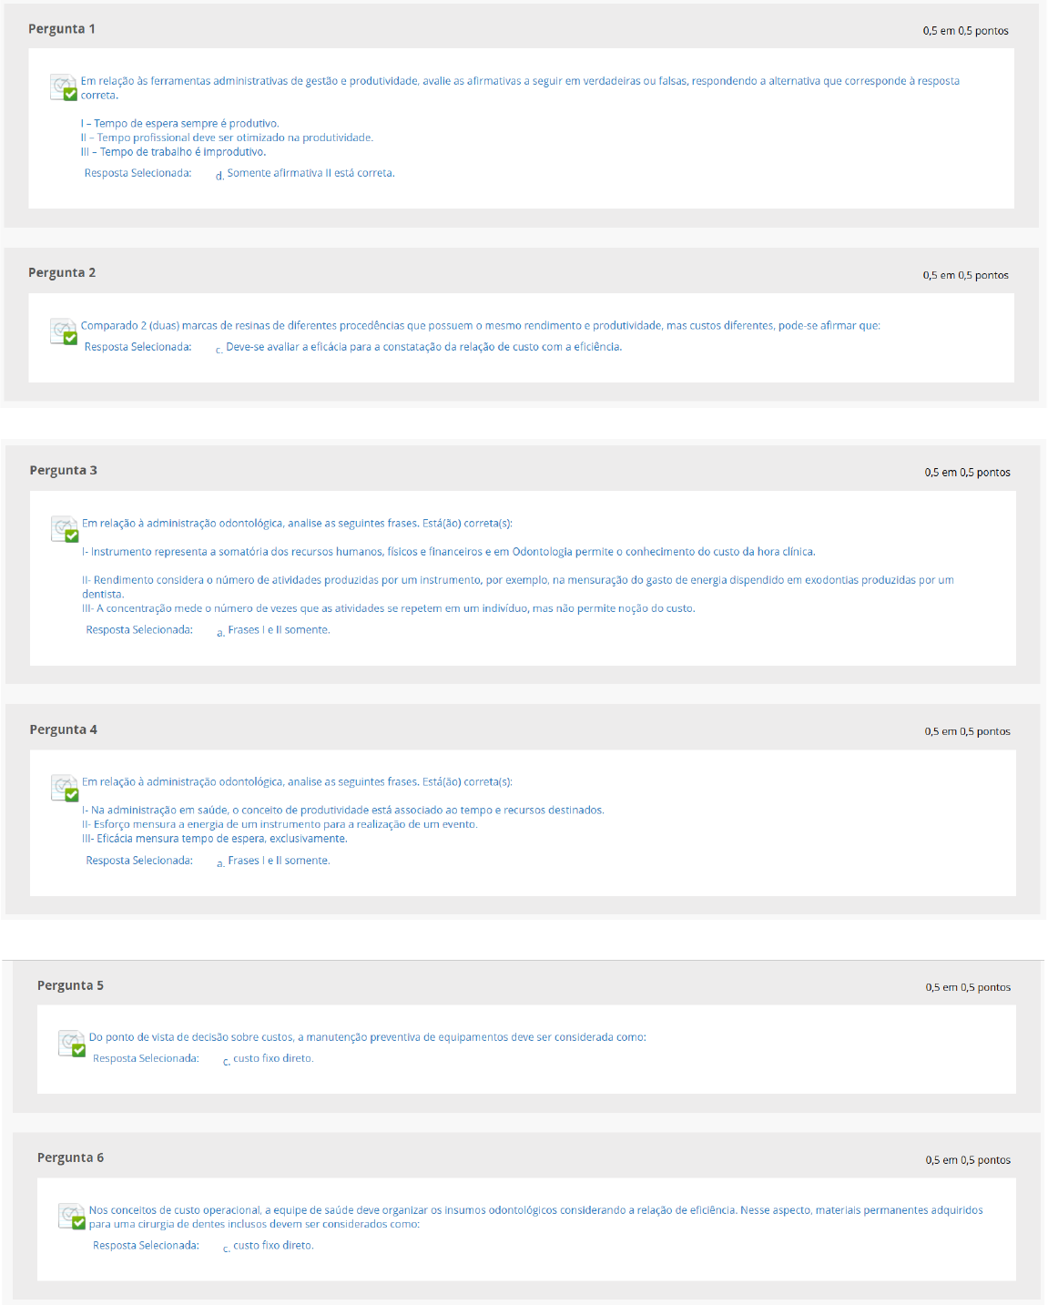The height and width of the screenshot is (1305, 1048).
Task: Select the Pergunta 5 heading
Action: [x=70, y=985]
